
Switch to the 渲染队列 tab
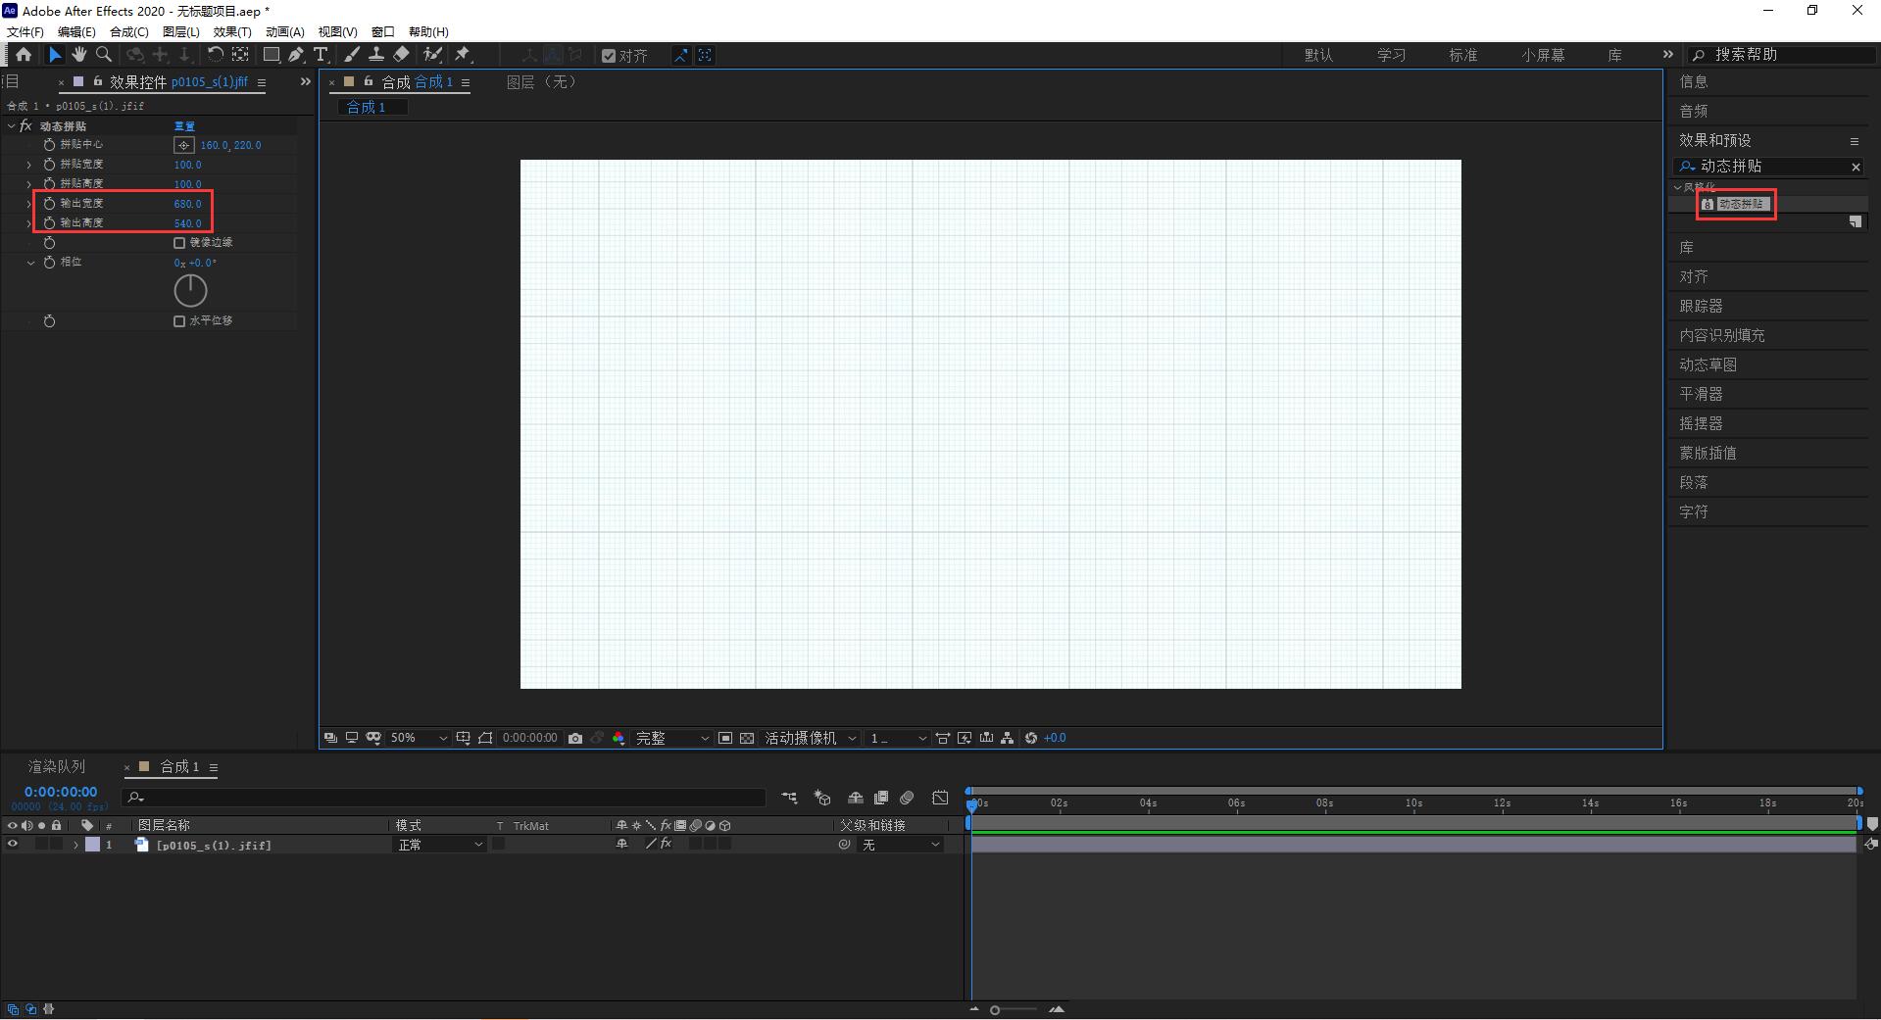pyautogui.click(x=57, y=766)
